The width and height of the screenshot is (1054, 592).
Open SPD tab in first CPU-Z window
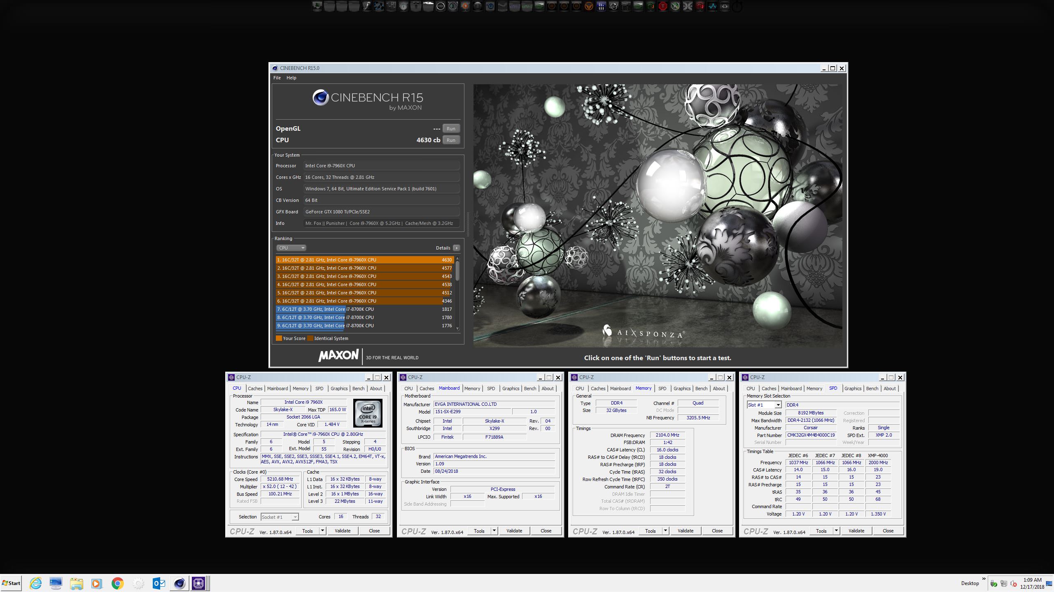tap(319, 388)
